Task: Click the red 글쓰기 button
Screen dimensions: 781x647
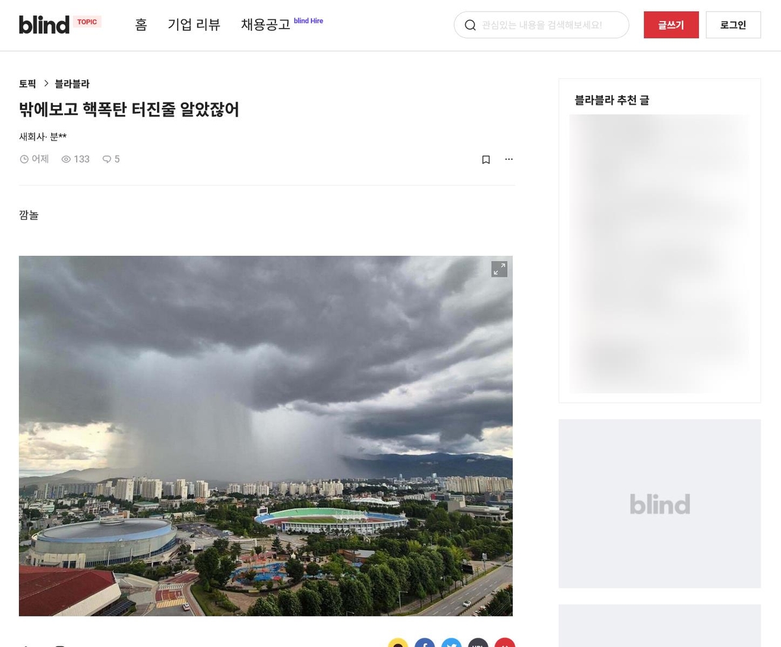Action: pos(671,25)
